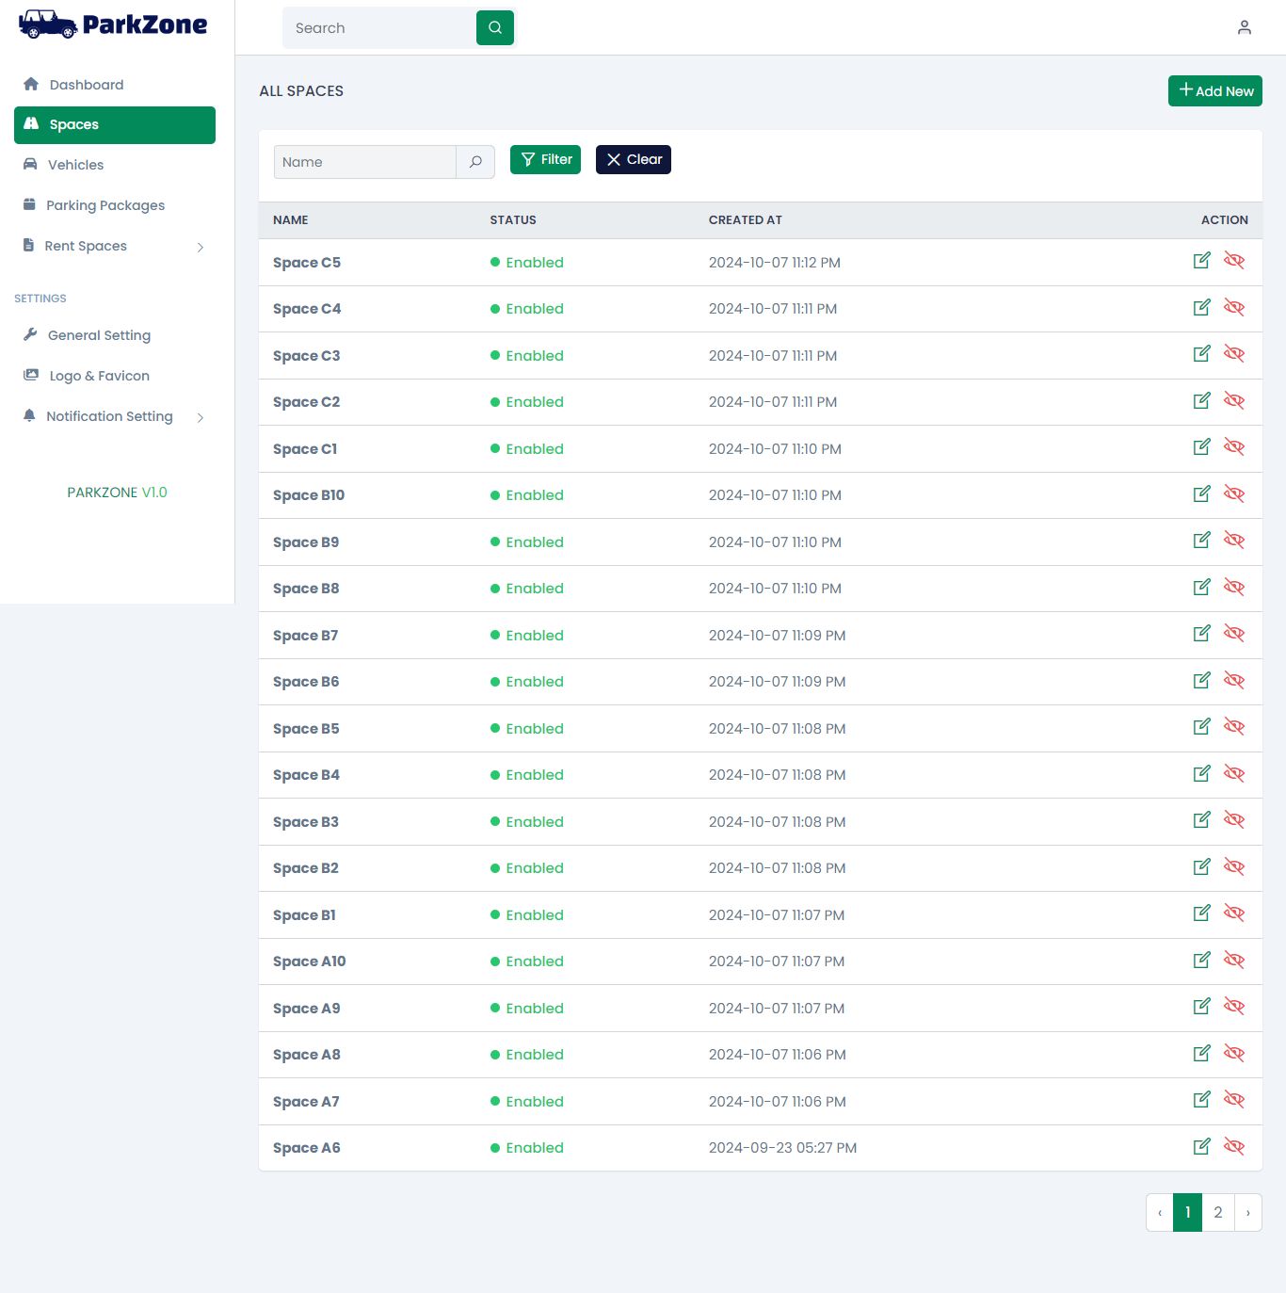Click the edit icon for Space A6
Screen dimensions: 1286x1293
[1201, 1146]
